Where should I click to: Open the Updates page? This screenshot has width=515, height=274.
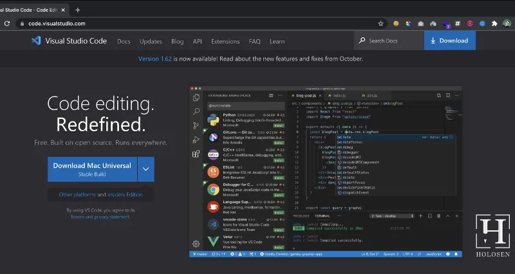click(x=151, y=41)
